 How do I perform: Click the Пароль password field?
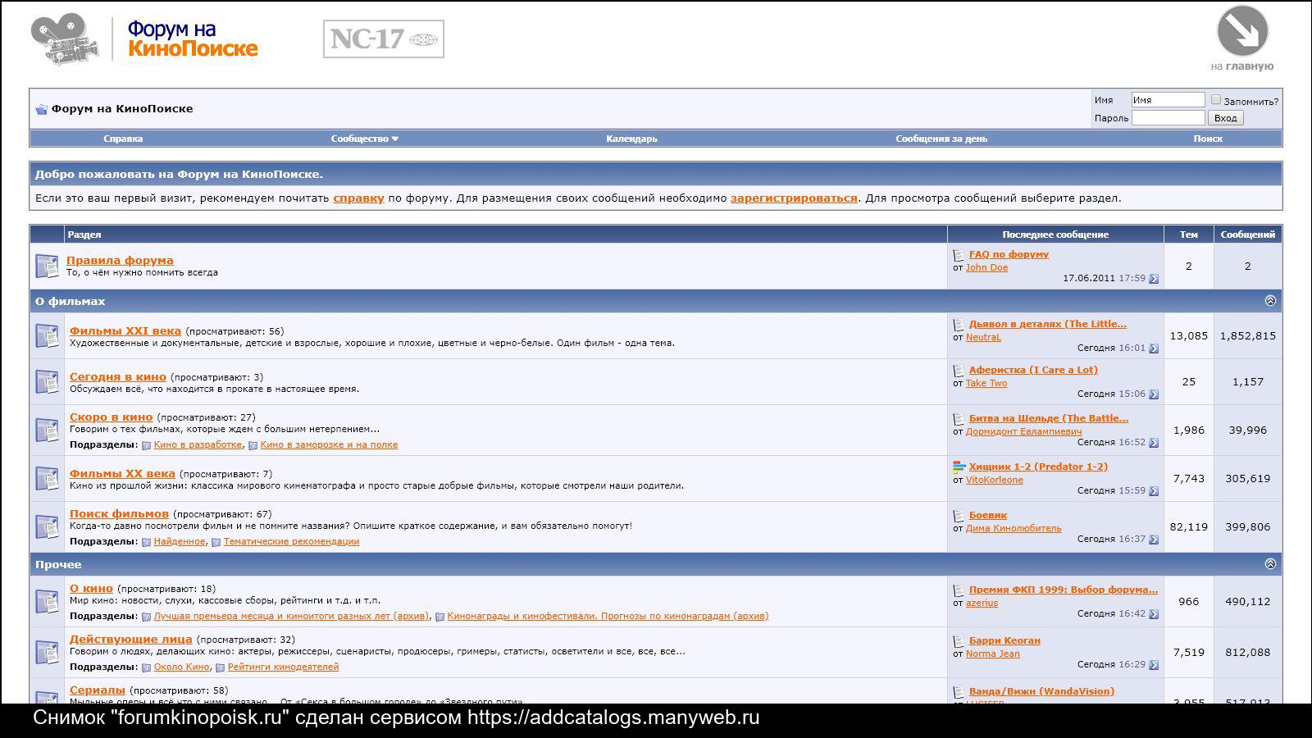[x=1168, y=118]
